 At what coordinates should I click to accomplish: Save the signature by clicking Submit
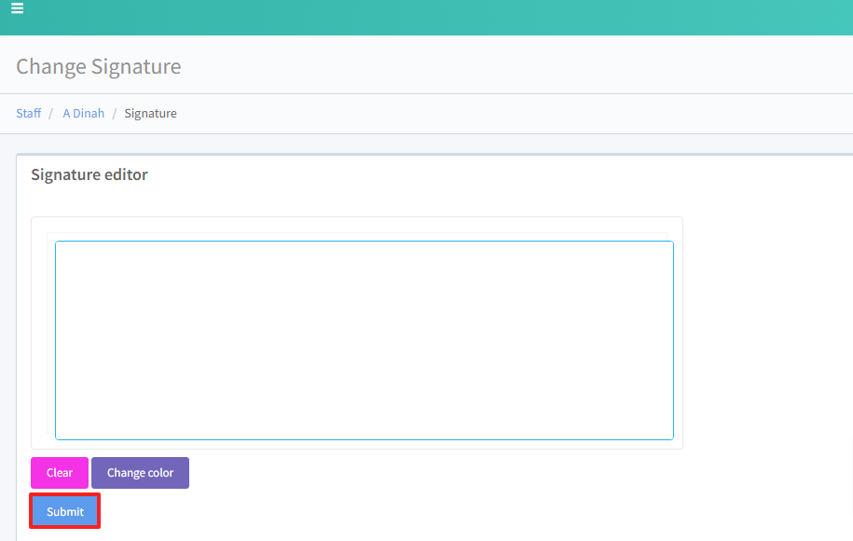pyautogui.click(x=64, y=511)
